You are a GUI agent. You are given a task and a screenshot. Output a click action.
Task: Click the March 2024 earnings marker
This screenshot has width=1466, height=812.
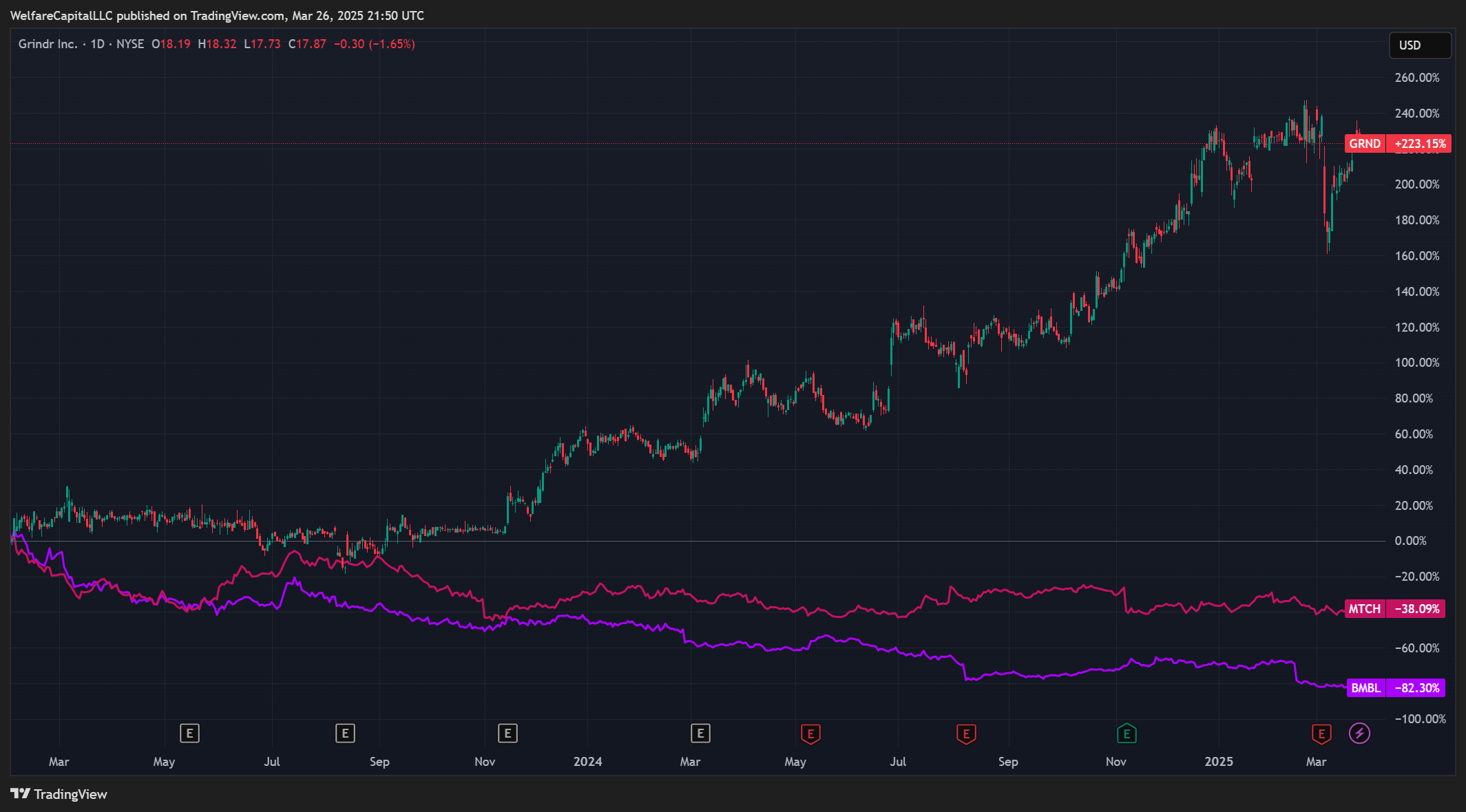point(700,734)
